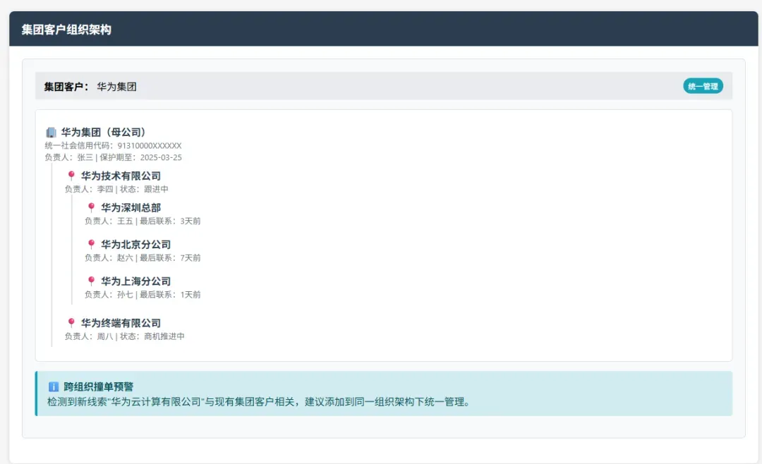Screen dimensions: 762x464
Task: Click the 集团客户： label
Action: click(66, 87)
